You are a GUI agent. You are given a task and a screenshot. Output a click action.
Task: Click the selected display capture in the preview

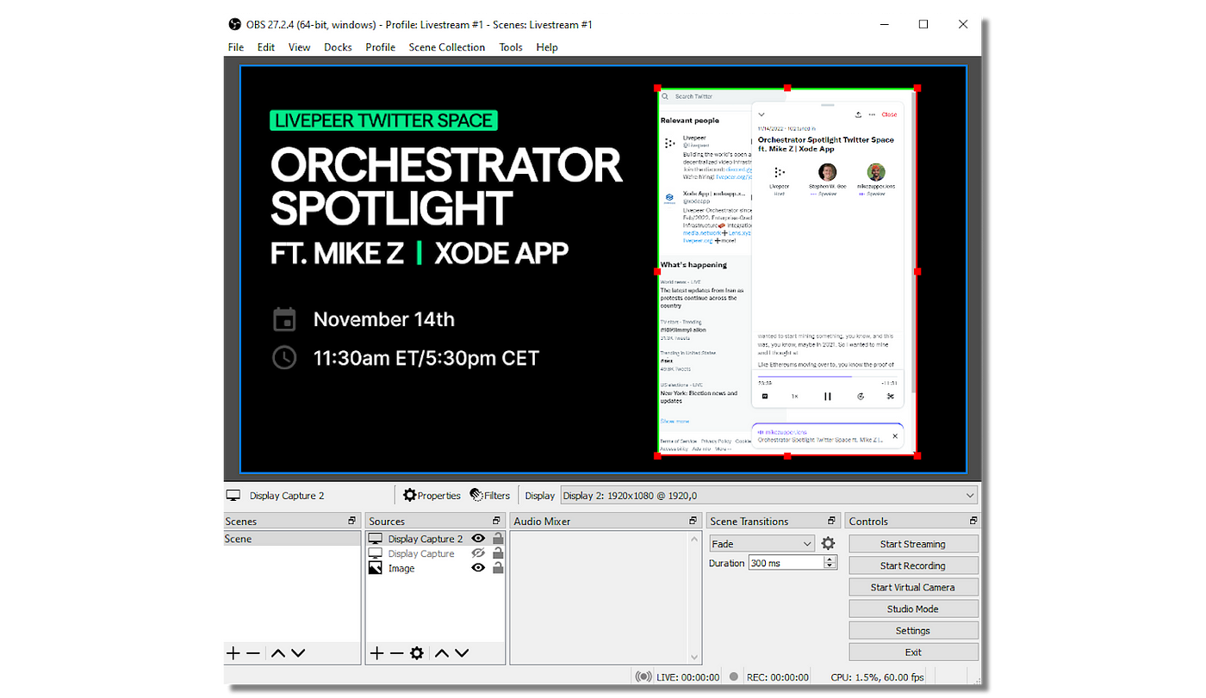coord(786,271)
